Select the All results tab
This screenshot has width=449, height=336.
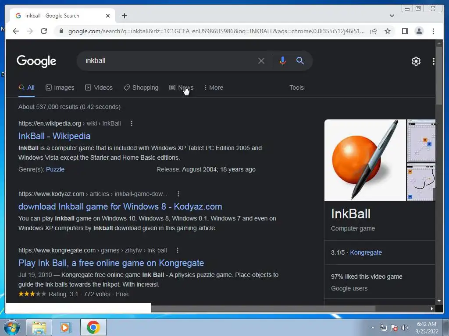26,87
